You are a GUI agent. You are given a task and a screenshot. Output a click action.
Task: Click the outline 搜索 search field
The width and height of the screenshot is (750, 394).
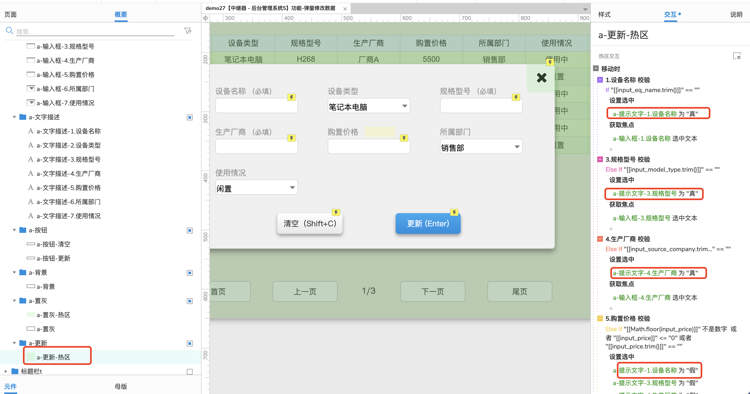[95, 31]
